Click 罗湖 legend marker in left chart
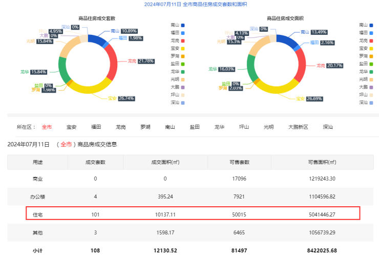Image resolution: width=379 pixels, height=257 pixels. (183, 56)
